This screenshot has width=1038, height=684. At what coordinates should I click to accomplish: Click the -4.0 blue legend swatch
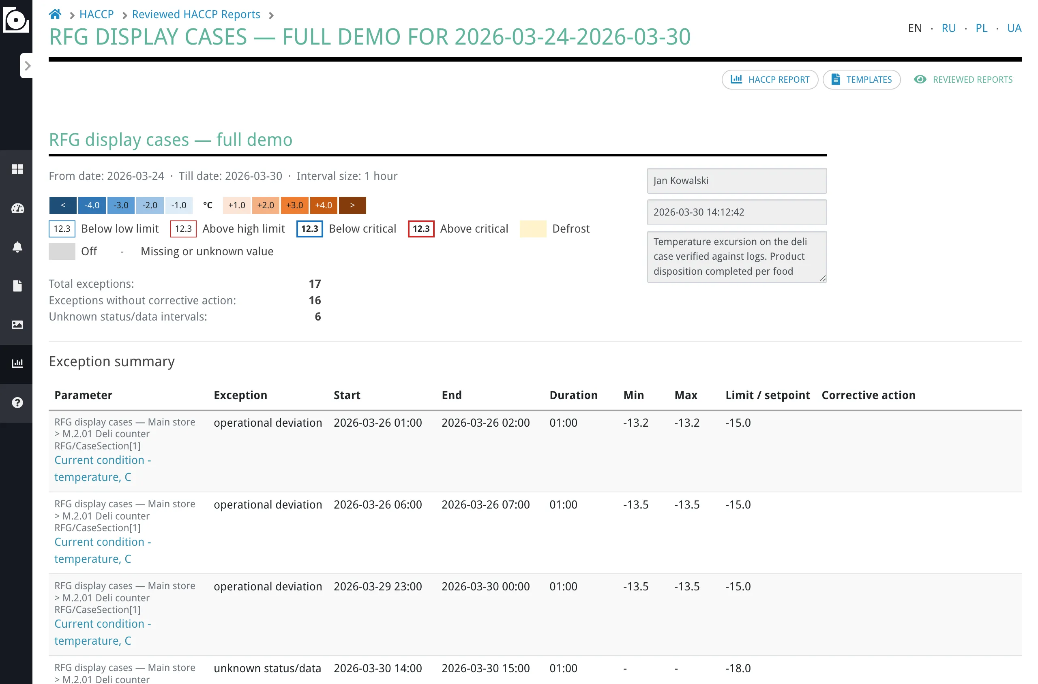coord(92,205)
